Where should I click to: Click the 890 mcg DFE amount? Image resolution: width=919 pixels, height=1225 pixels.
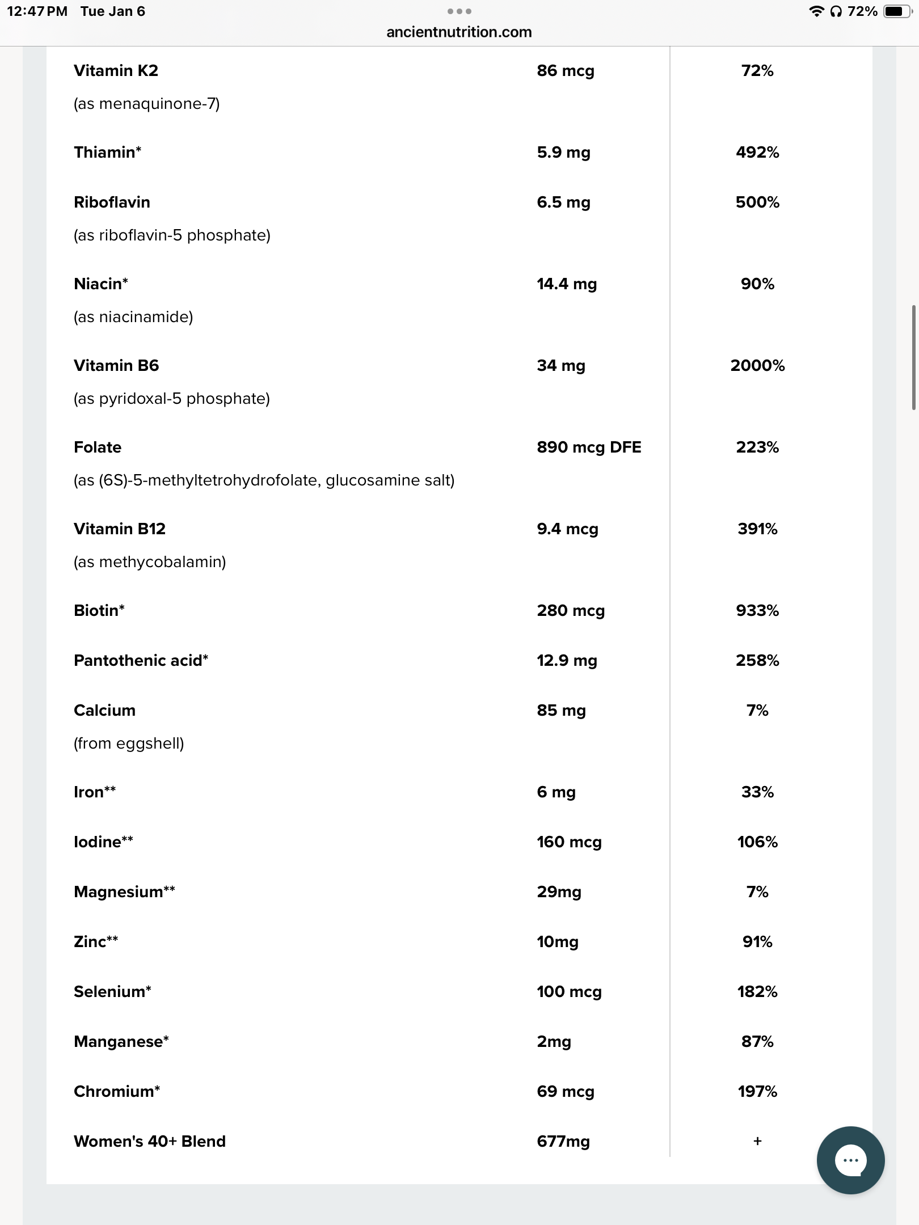click(x=589, y=447)
